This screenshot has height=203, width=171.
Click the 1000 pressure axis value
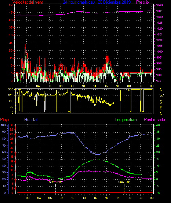click(x=159, y=52)
